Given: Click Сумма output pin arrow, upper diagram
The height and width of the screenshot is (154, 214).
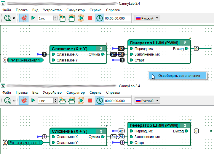Looking at the screenshot, I should (103, 54).
